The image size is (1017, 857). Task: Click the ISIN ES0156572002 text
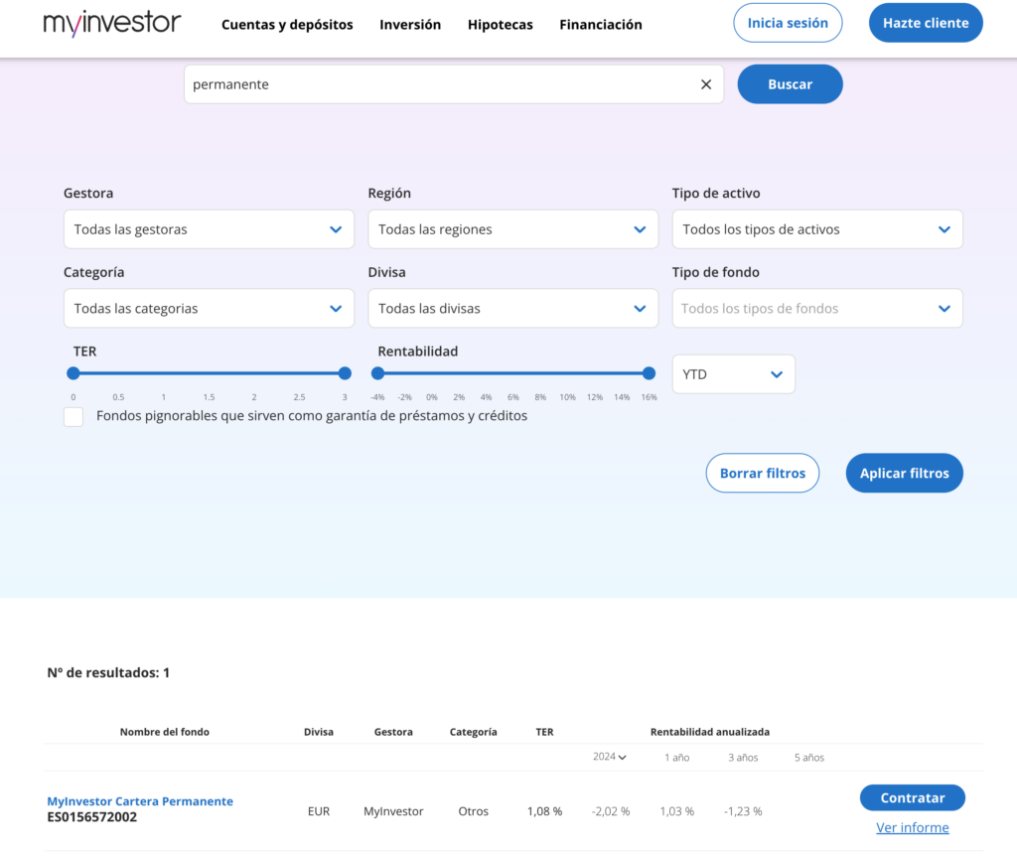(92, 817)
